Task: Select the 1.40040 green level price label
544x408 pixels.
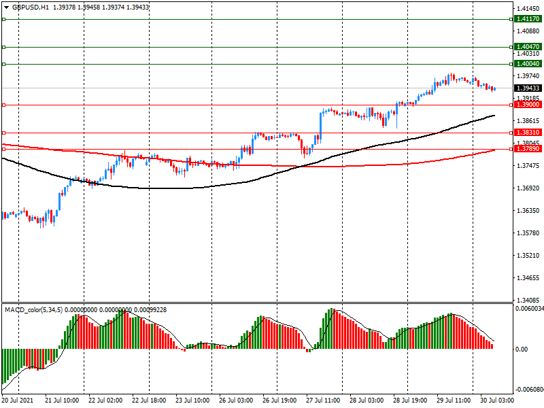Action: tap(528, 63)
